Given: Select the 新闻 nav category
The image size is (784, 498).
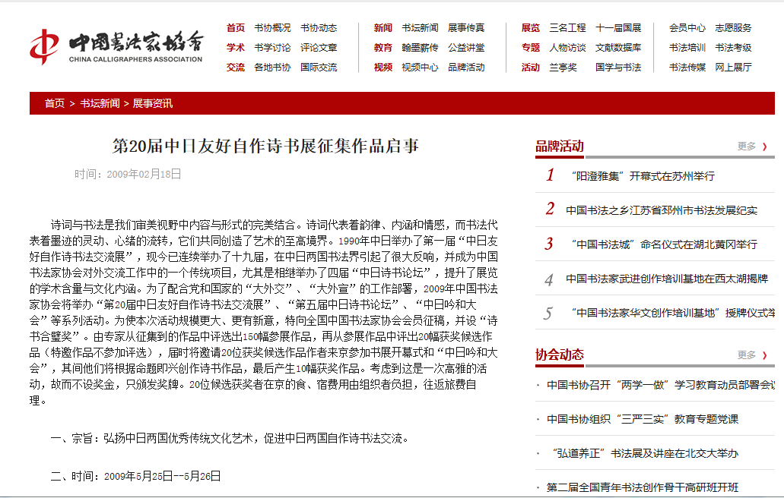Looking at the screenshot, I should (x=383, y=28).
